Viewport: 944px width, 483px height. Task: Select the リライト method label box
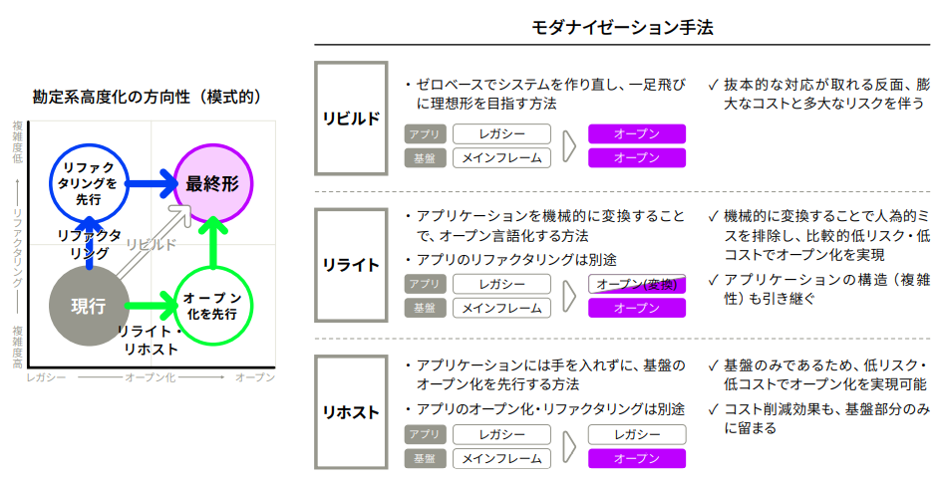(x=351, y=265)
